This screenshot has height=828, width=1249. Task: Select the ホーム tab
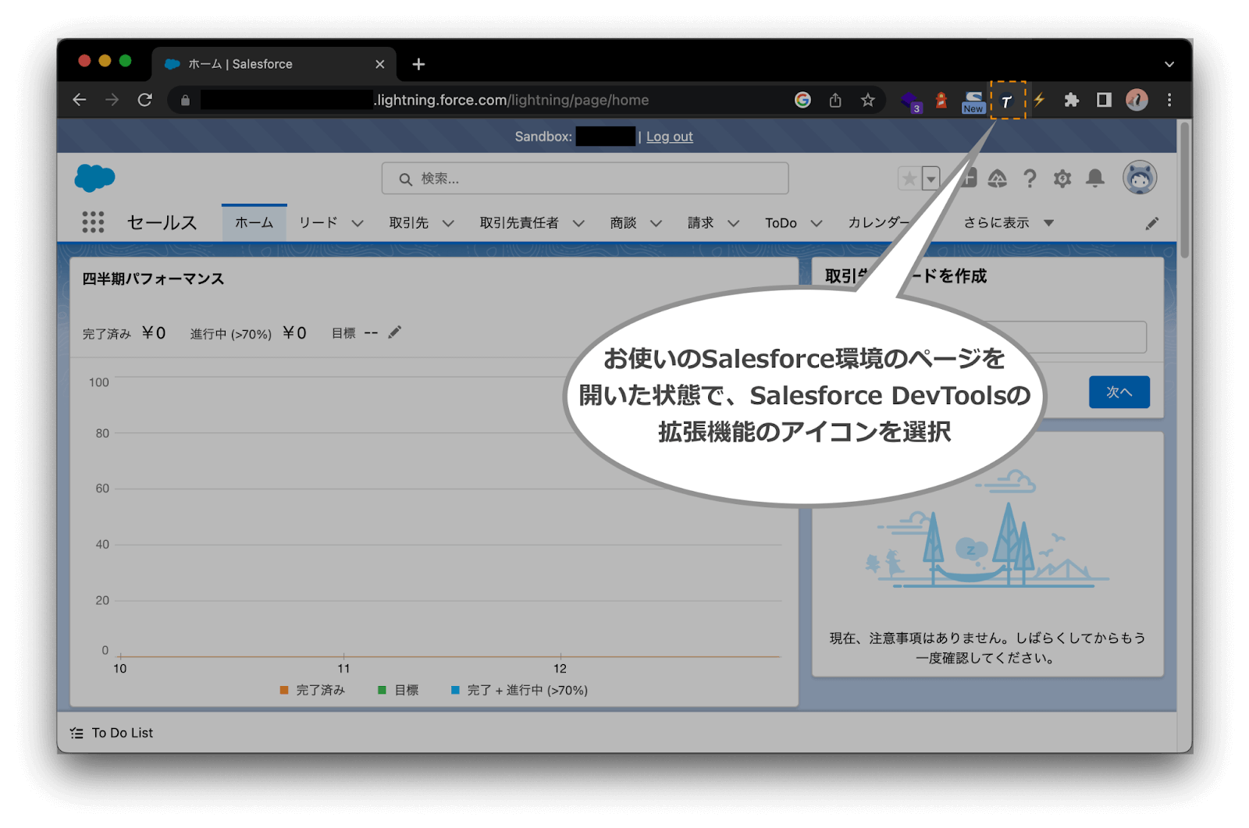click(x=253, y=222)
